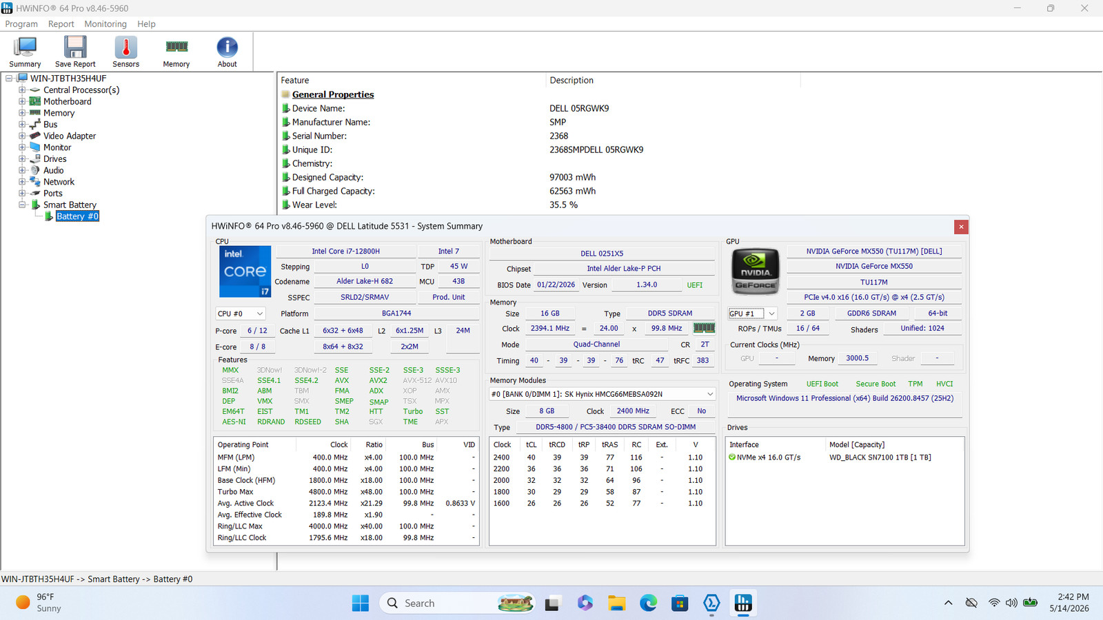Click the Central Processor(s) chip icon
Image resolution: width=1103 pixels, height=620 pixels.
34,90
